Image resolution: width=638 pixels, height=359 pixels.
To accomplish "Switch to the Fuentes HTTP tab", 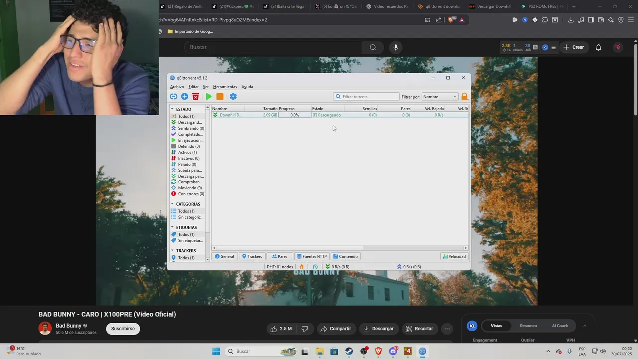I will (312, 257).
